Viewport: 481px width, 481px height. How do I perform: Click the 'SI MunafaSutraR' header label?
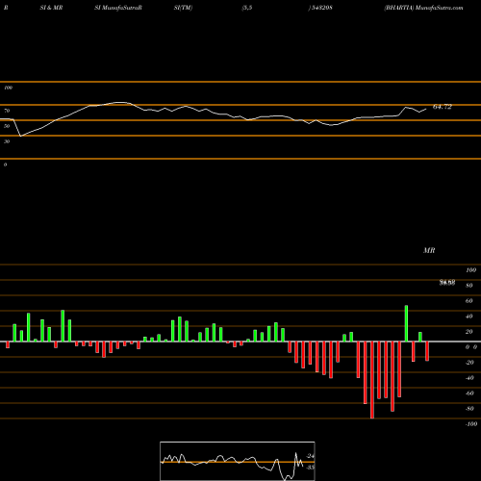point(118,8)
